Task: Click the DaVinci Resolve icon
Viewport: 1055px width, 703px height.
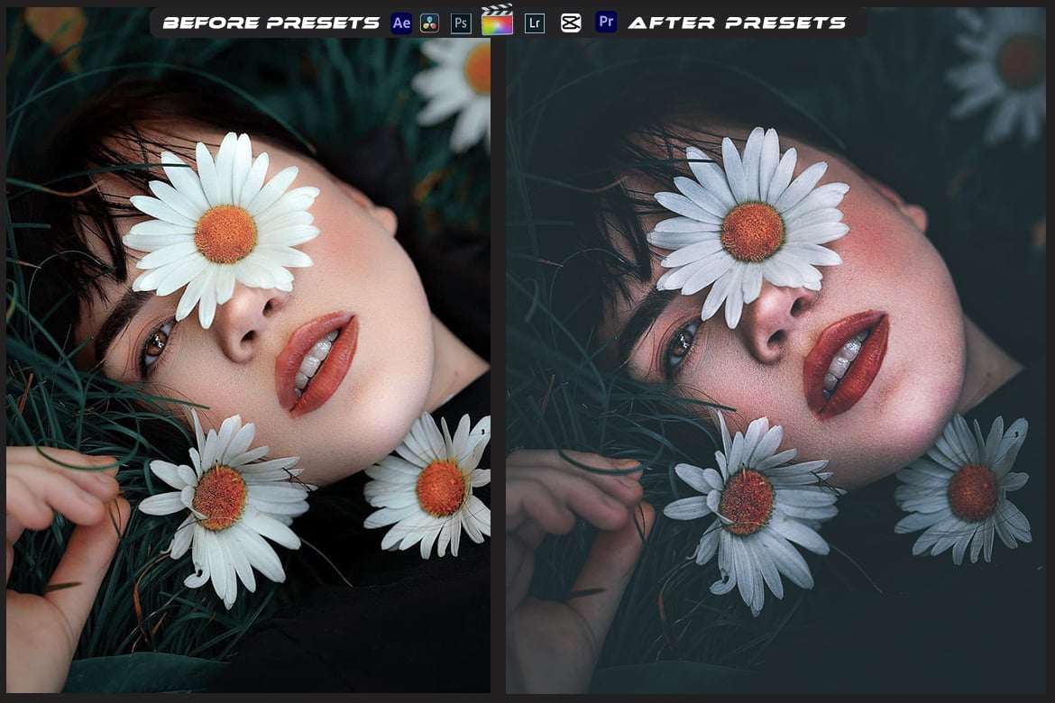Action: (x=429, y=23)
